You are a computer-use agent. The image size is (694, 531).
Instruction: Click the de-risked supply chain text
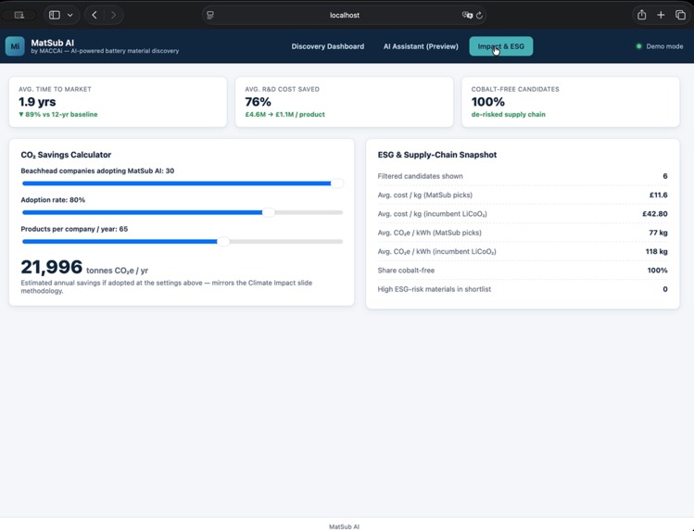click(x=508, y=114)
